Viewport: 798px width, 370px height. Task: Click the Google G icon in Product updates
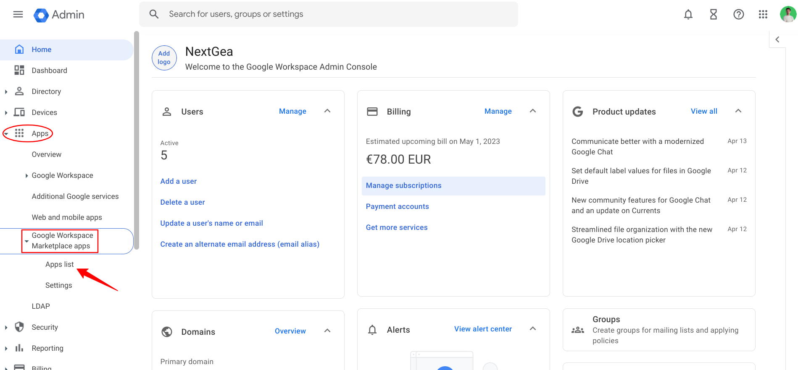click(578, 112)
